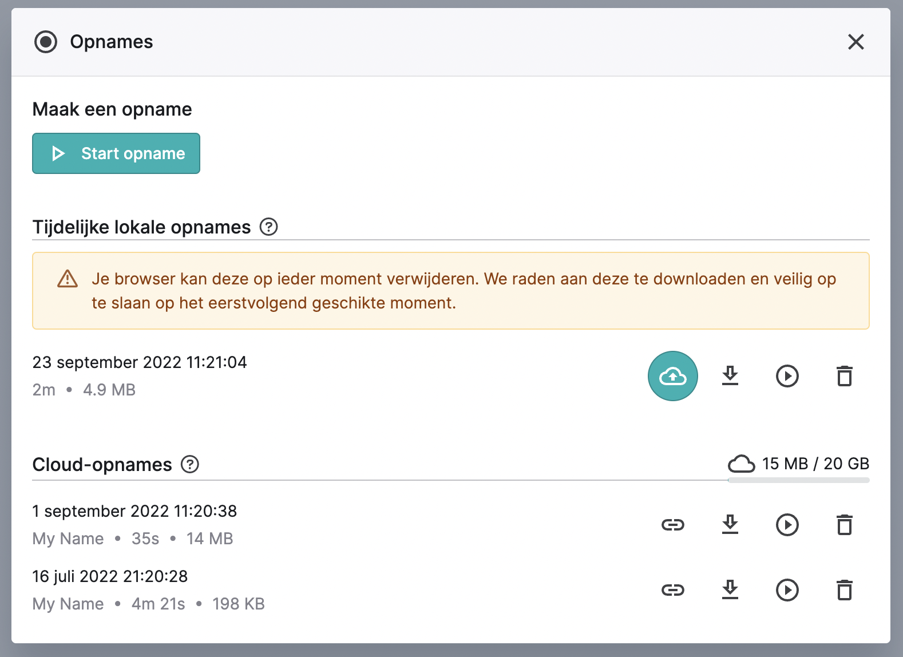Click the Tijdelijke lokale opnames heading
This screenshot has height=657, width=903.
pos(141,227)
